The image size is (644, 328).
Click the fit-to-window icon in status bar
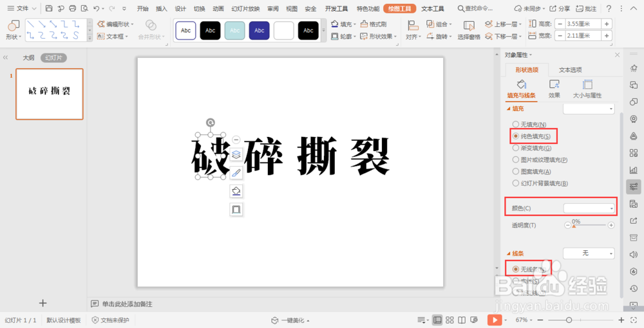634,320
